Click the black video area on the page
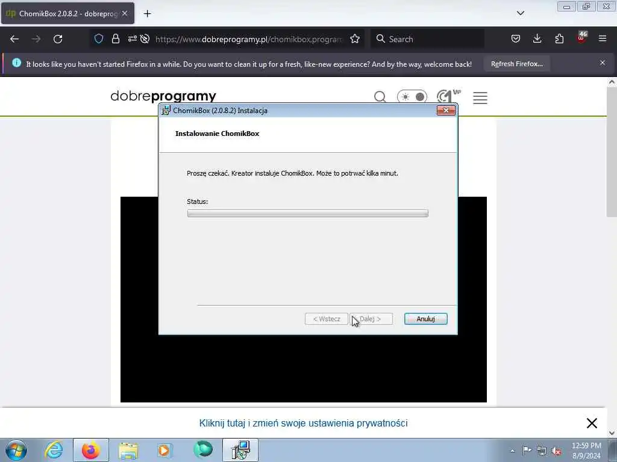 click(x=304, y=369)
